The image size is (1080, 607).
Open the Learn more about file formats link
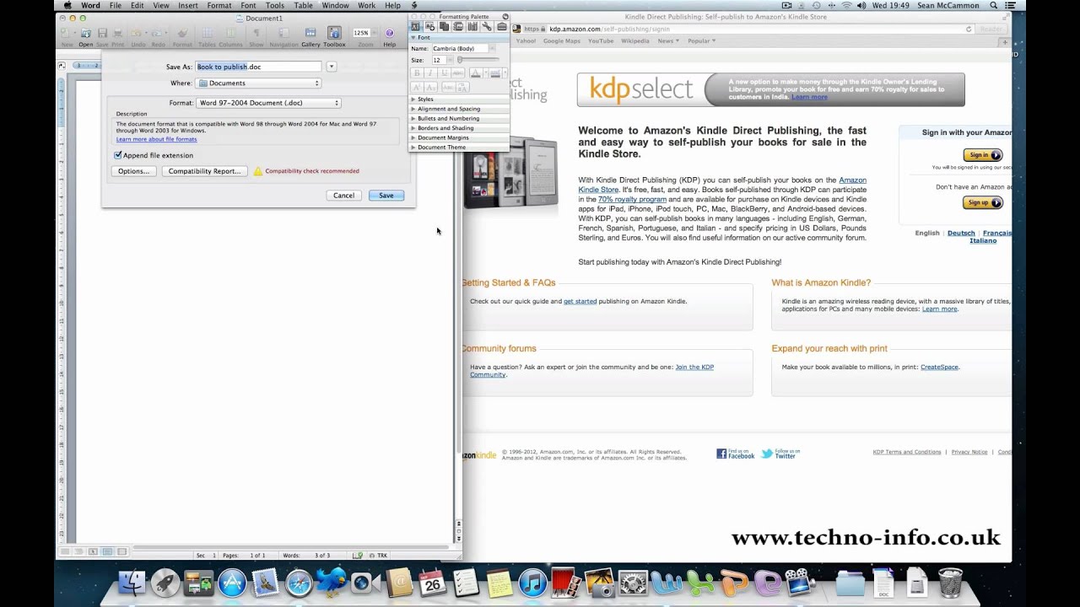click(x=156, y=139)
